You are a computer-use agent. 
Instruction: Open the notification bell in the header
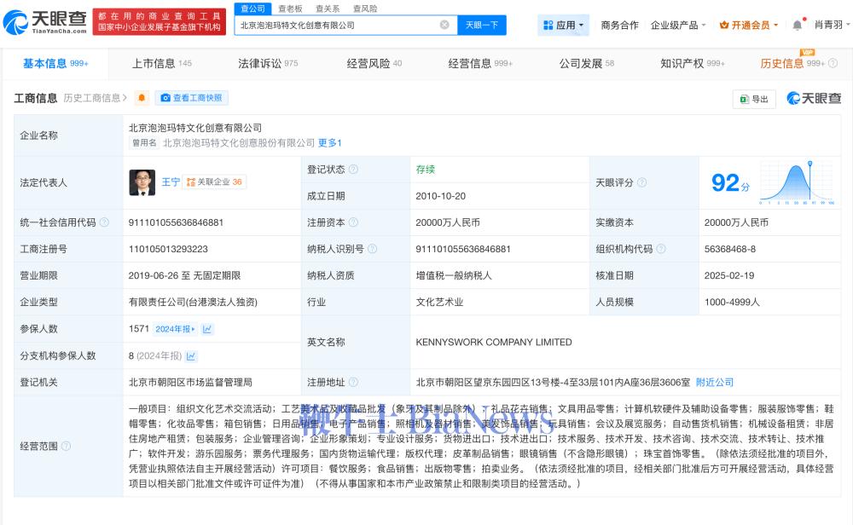pyautogui.click(x=797, y=25)
